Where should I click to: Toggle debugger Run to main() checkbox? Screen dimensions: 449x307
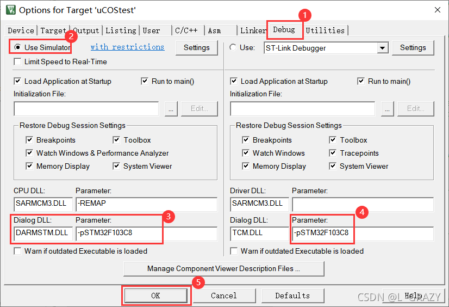pos(361,81)
